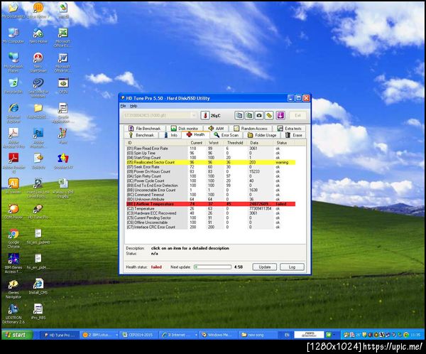Select the Raw Read Error Rate row

(211, 149)
